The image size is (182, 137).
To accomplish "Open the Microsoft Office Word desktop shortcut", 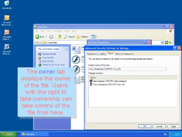I will [x=7, y=47].
